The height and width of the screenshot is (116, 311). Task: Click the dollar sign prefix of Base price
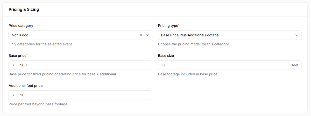[x=13, y=65]
